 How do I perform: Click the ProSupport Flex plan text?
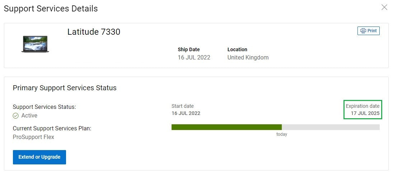tap(33, 137)
